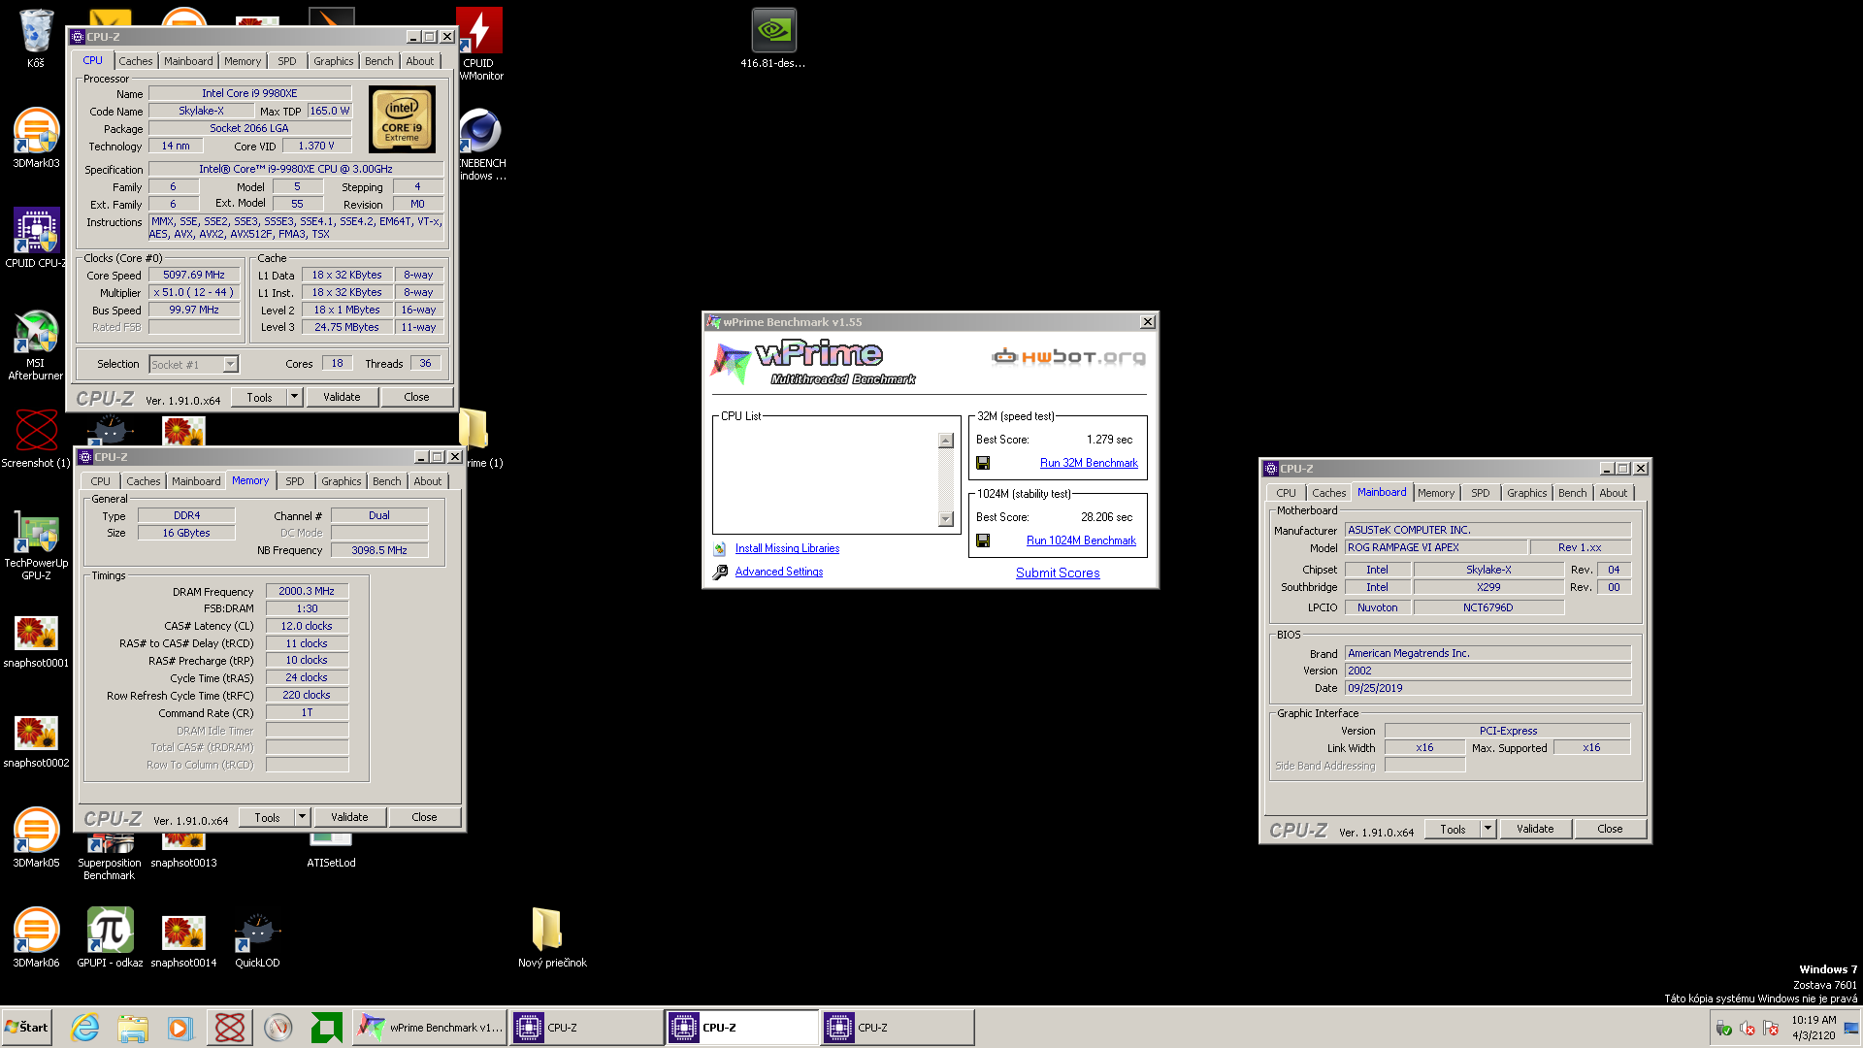Viewport: 1863px width, 1048px height.
Task: Open the Screenshot (1) desktop icon
Action: 36,438
